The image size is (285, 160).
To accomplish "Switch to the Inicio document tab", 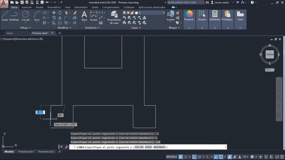I will pyautogui.click(x=10, y=33).
